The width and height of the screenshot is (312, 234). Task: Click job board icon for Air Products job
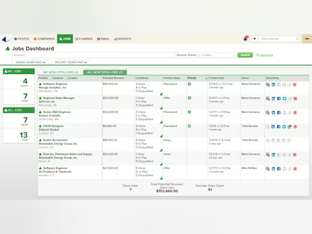[268, 168]
